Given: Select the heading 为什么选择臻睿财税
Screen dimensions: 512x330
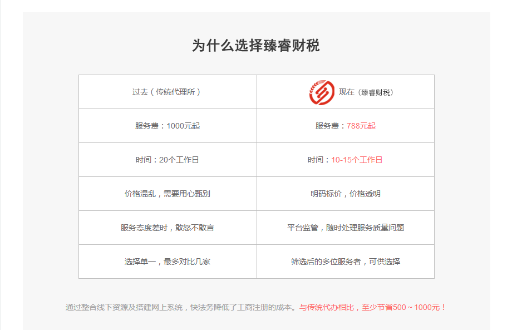Looking at the screenshot, I should click(256, 46).
